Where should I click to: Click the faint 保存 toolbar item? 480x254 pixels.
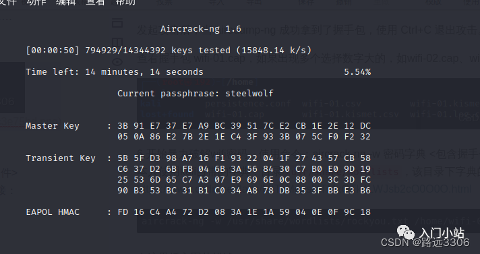[x=306, y=3]
